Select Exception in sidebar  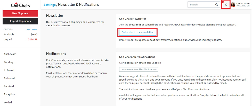coord(10,94)
